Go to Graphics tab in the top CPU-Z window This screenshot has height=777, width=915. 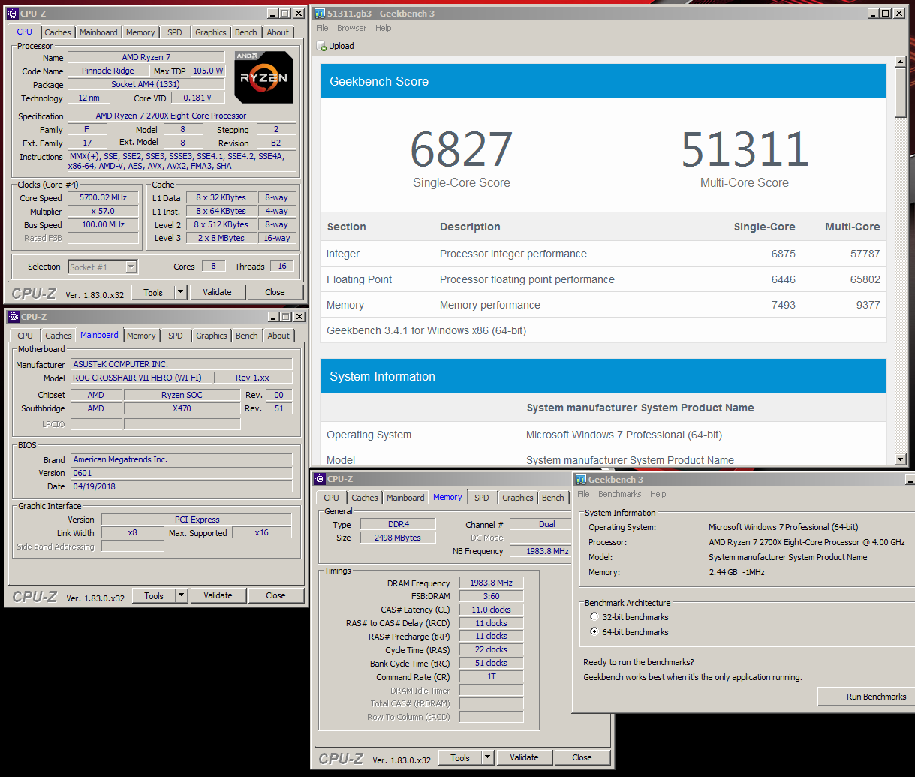pos(211,32)
